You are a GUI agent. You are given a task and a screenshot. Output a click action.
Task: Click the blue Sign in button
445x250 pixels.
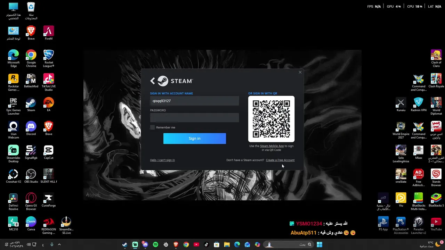click(194, 139)
